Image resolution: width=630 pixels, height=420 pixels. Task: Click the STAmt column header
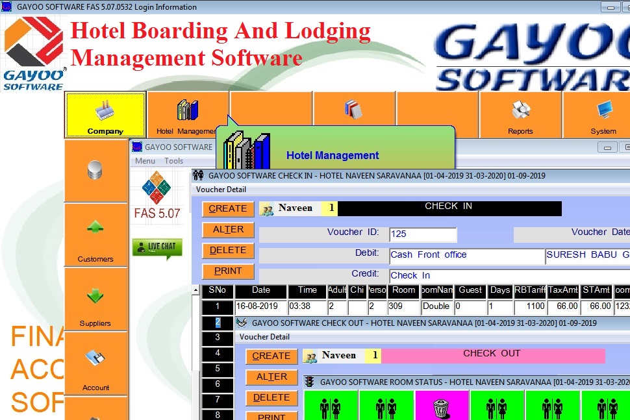(596, 291)
